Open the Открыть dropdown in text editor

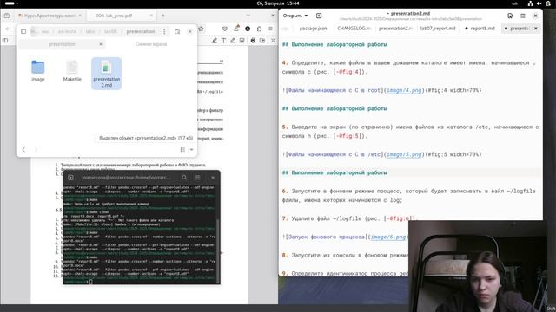tap(295, 16)
